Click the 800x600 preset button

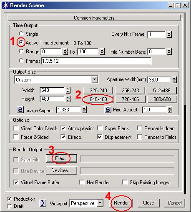162,99
